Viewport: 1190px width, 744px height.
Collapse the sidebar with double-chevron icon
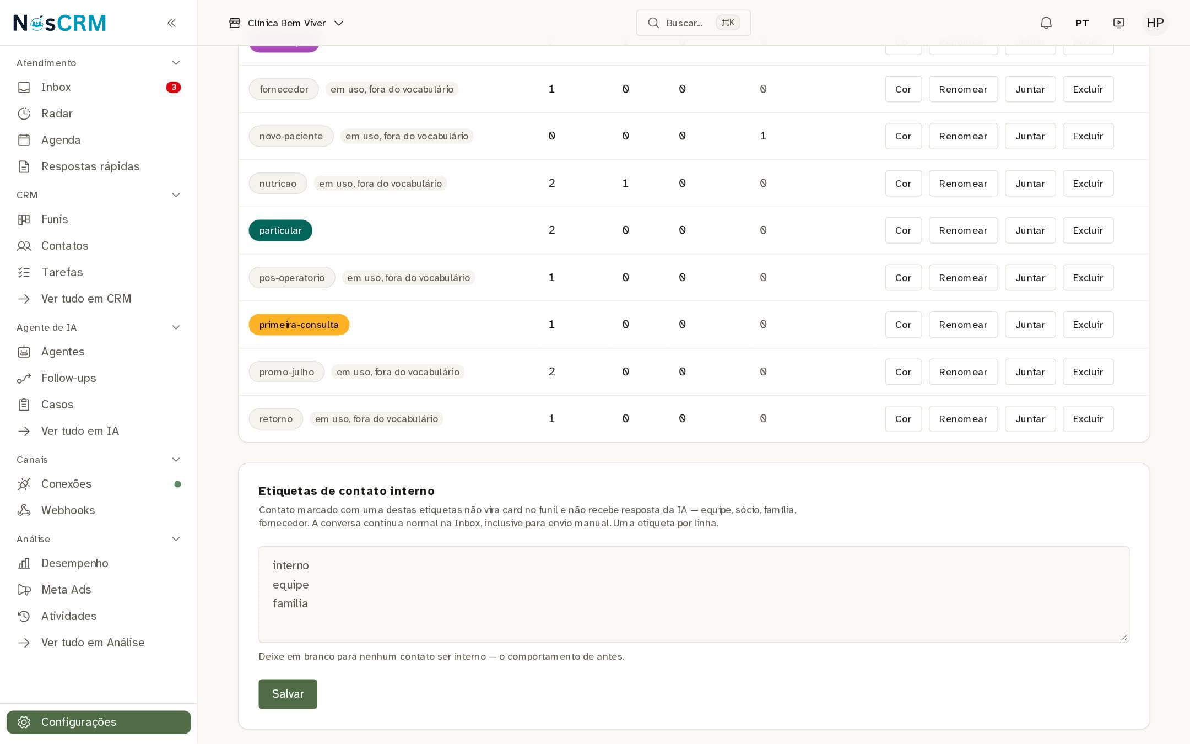click(x=171, y=23)
